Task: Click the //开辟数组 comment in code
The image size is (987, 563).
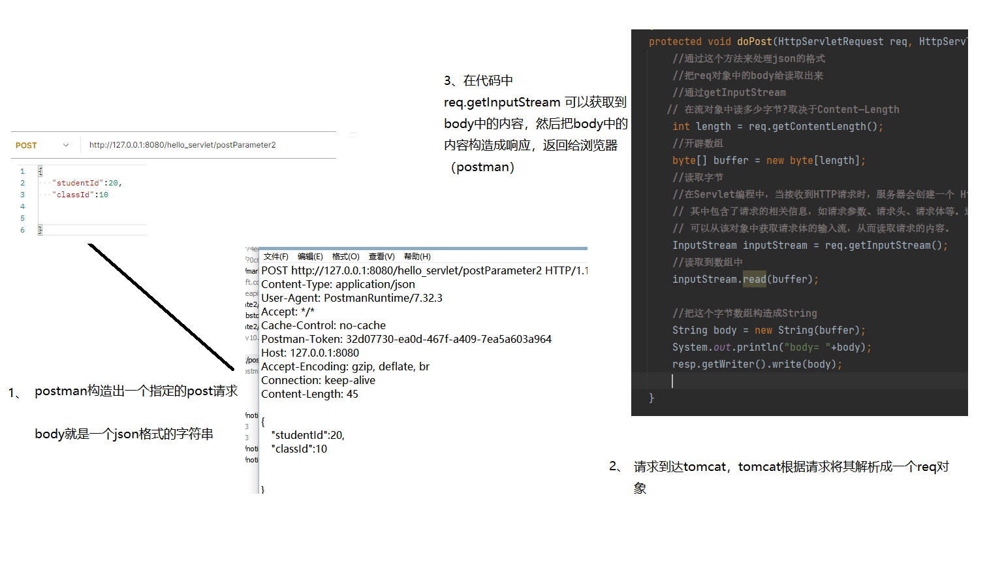Action: tap(698, 143)
